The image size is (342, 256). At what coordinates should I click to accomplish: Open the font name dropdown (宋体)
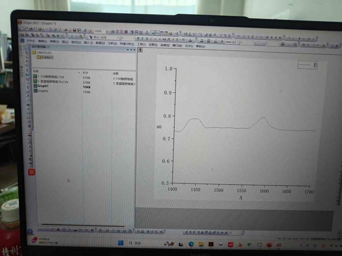(119, 38)
